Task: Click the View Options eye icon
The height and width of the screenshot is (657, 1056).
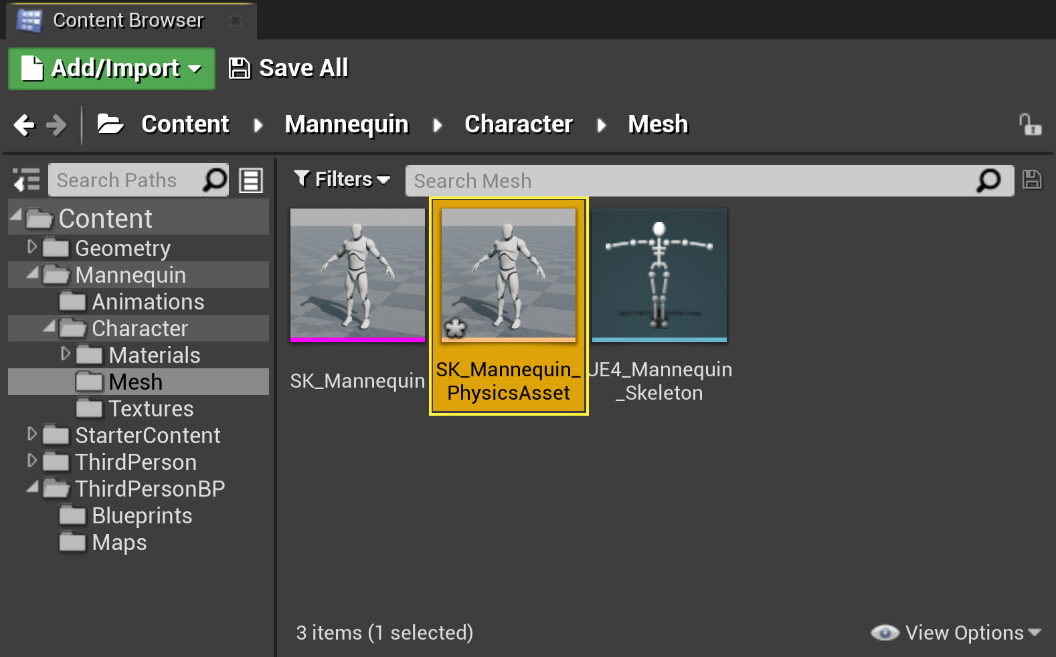Action: click(x=885, y=632)
